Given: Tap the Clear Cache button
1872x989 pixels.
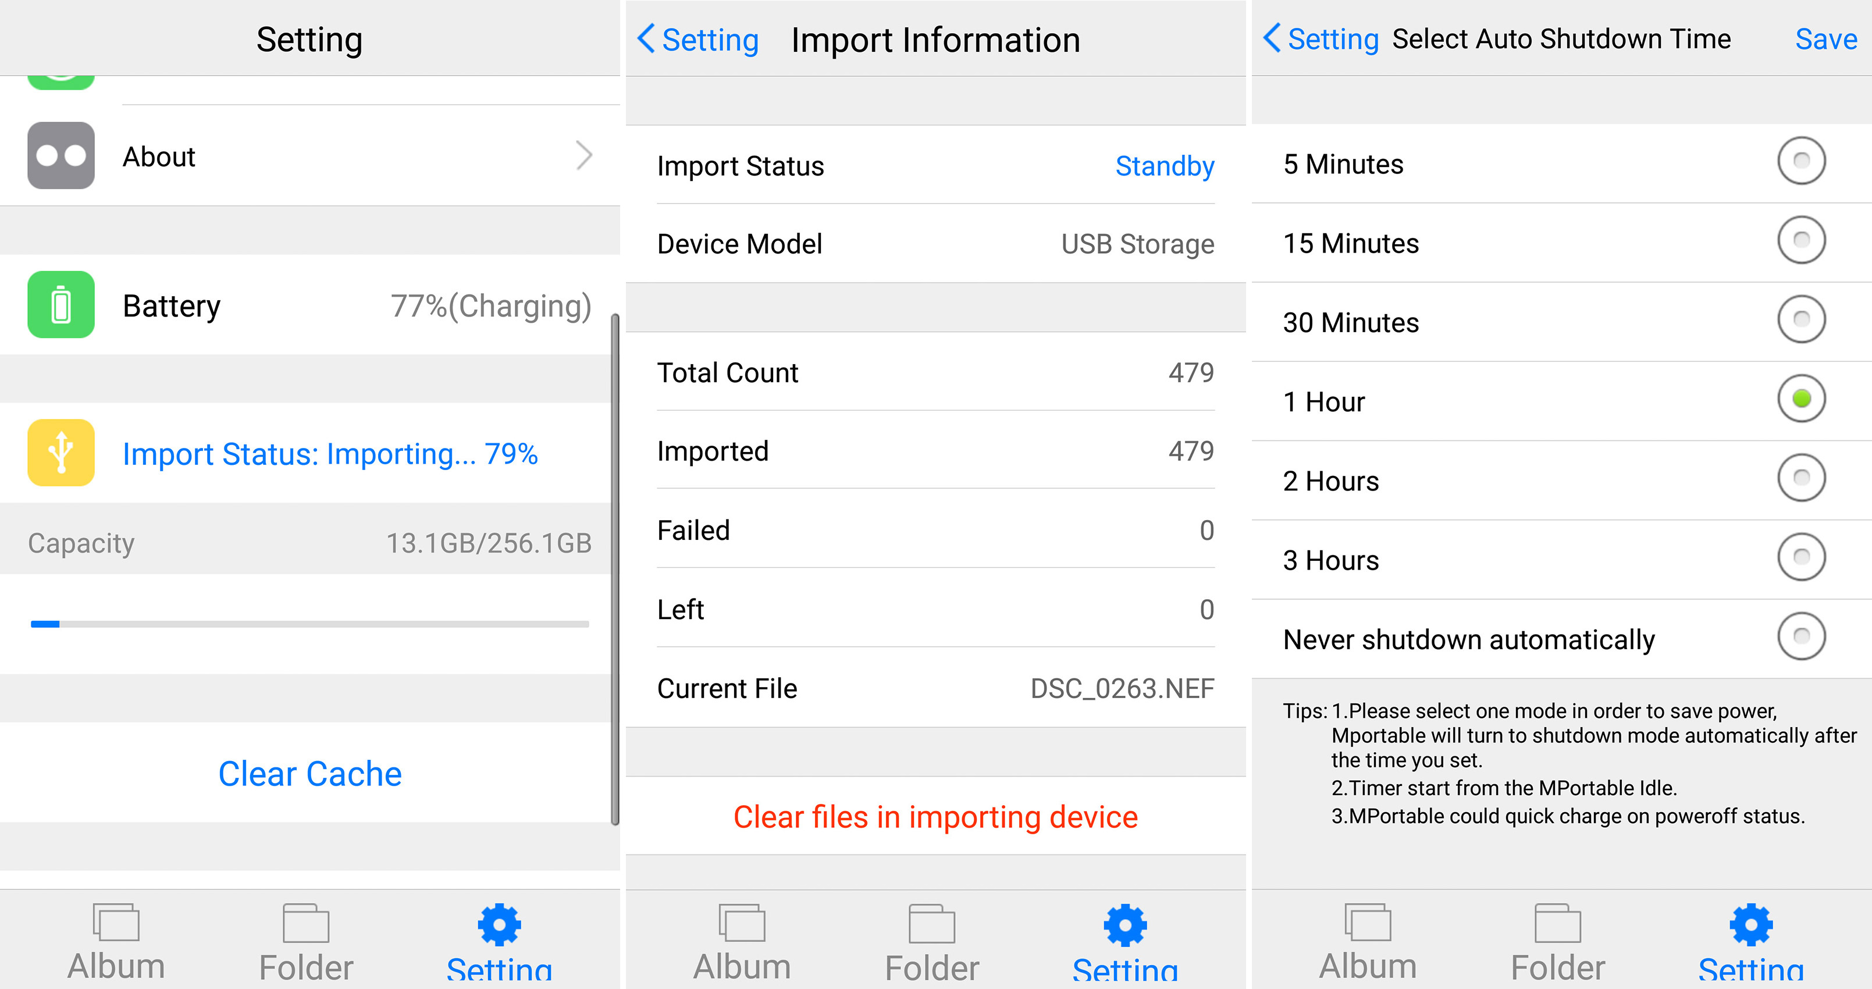Looking at the screenshot, I should click(x=309, y=773).
